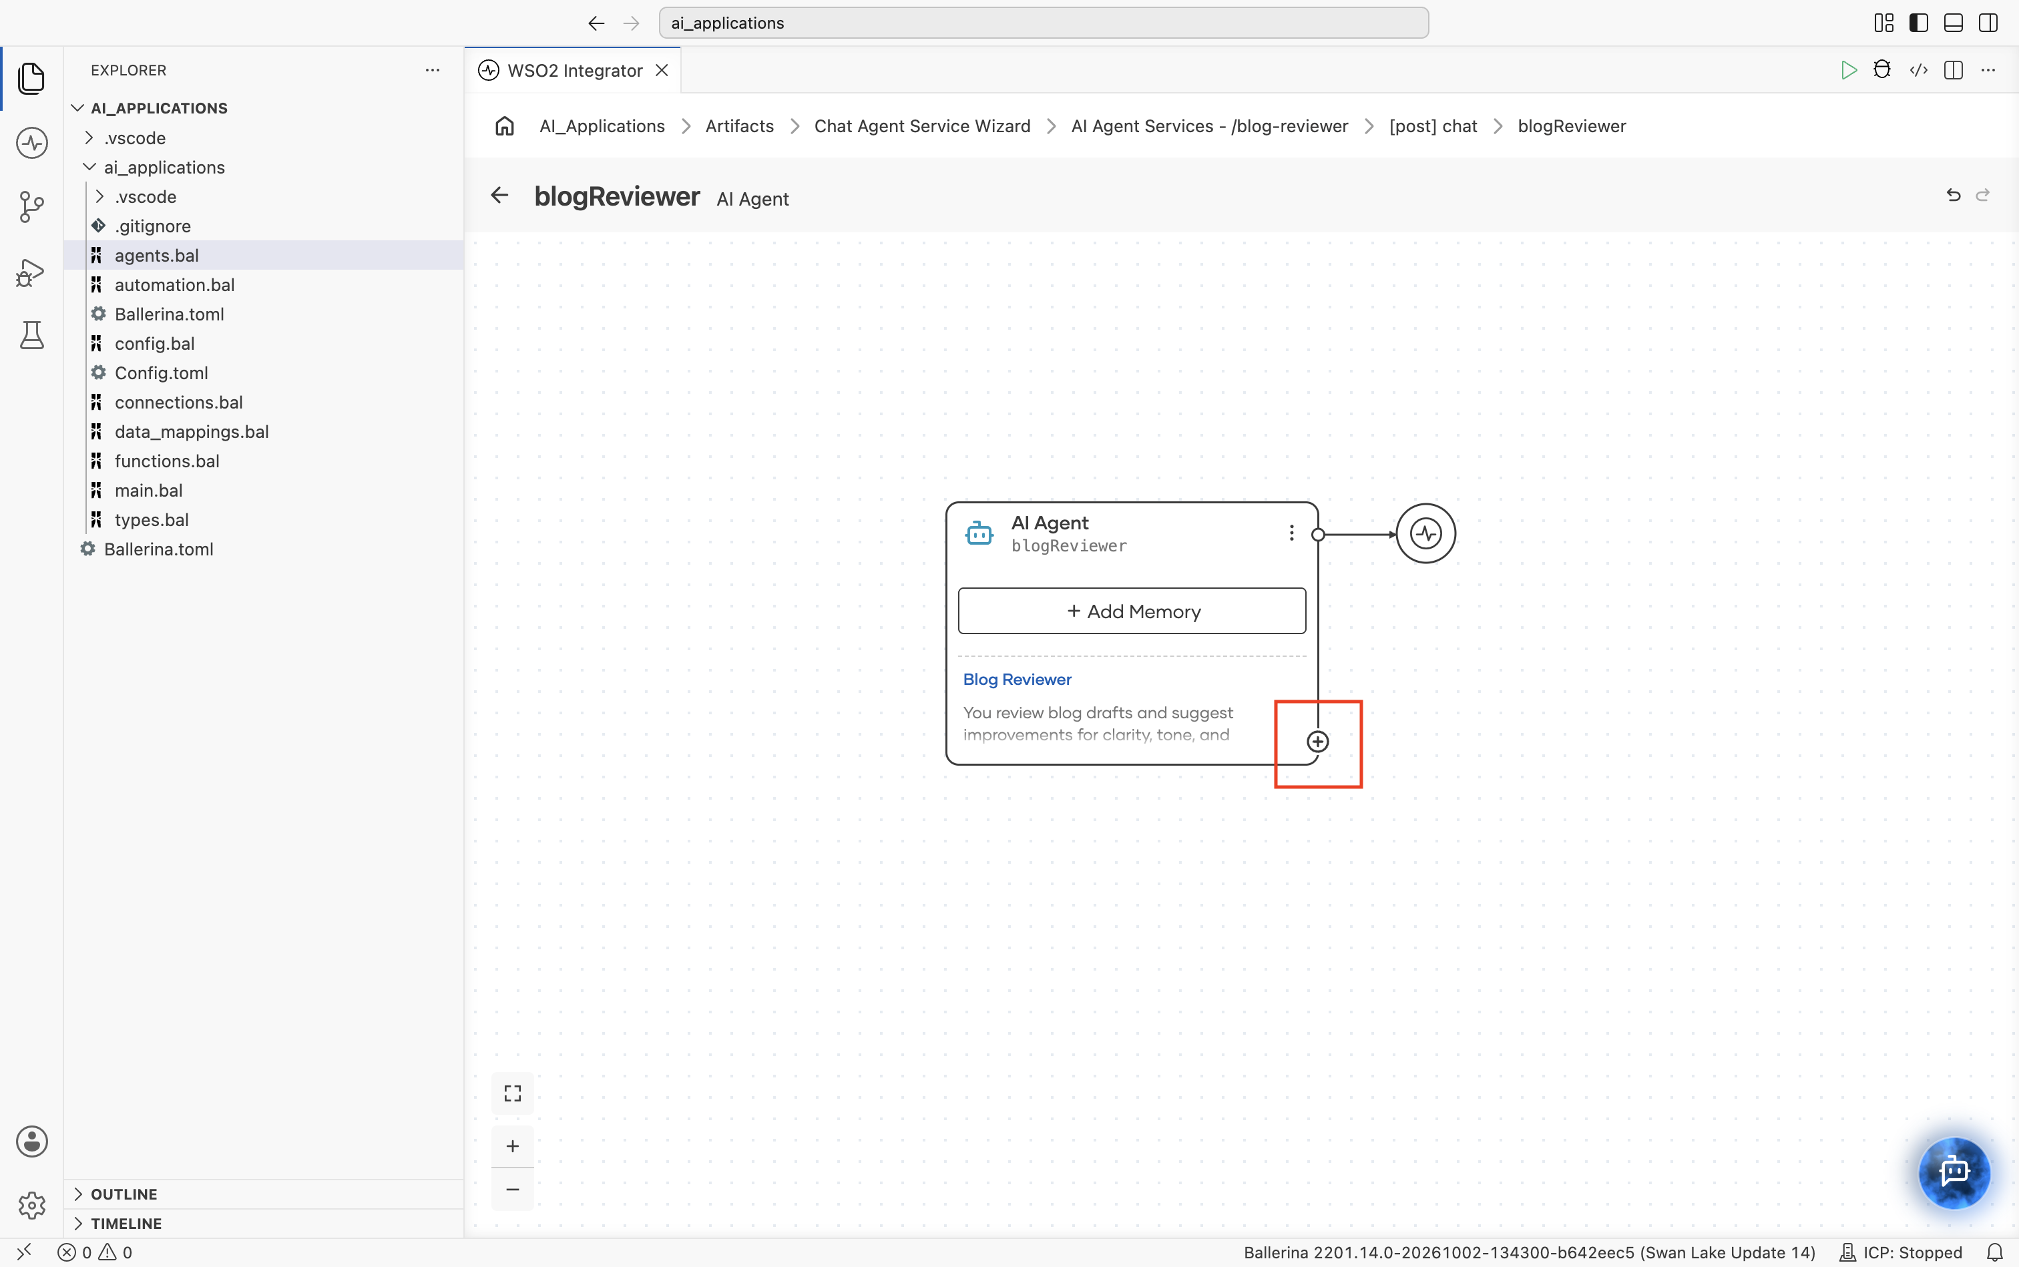Screen dimensions: 2019x1267
Task: Open Customize Layout button
Action: 1883,23
